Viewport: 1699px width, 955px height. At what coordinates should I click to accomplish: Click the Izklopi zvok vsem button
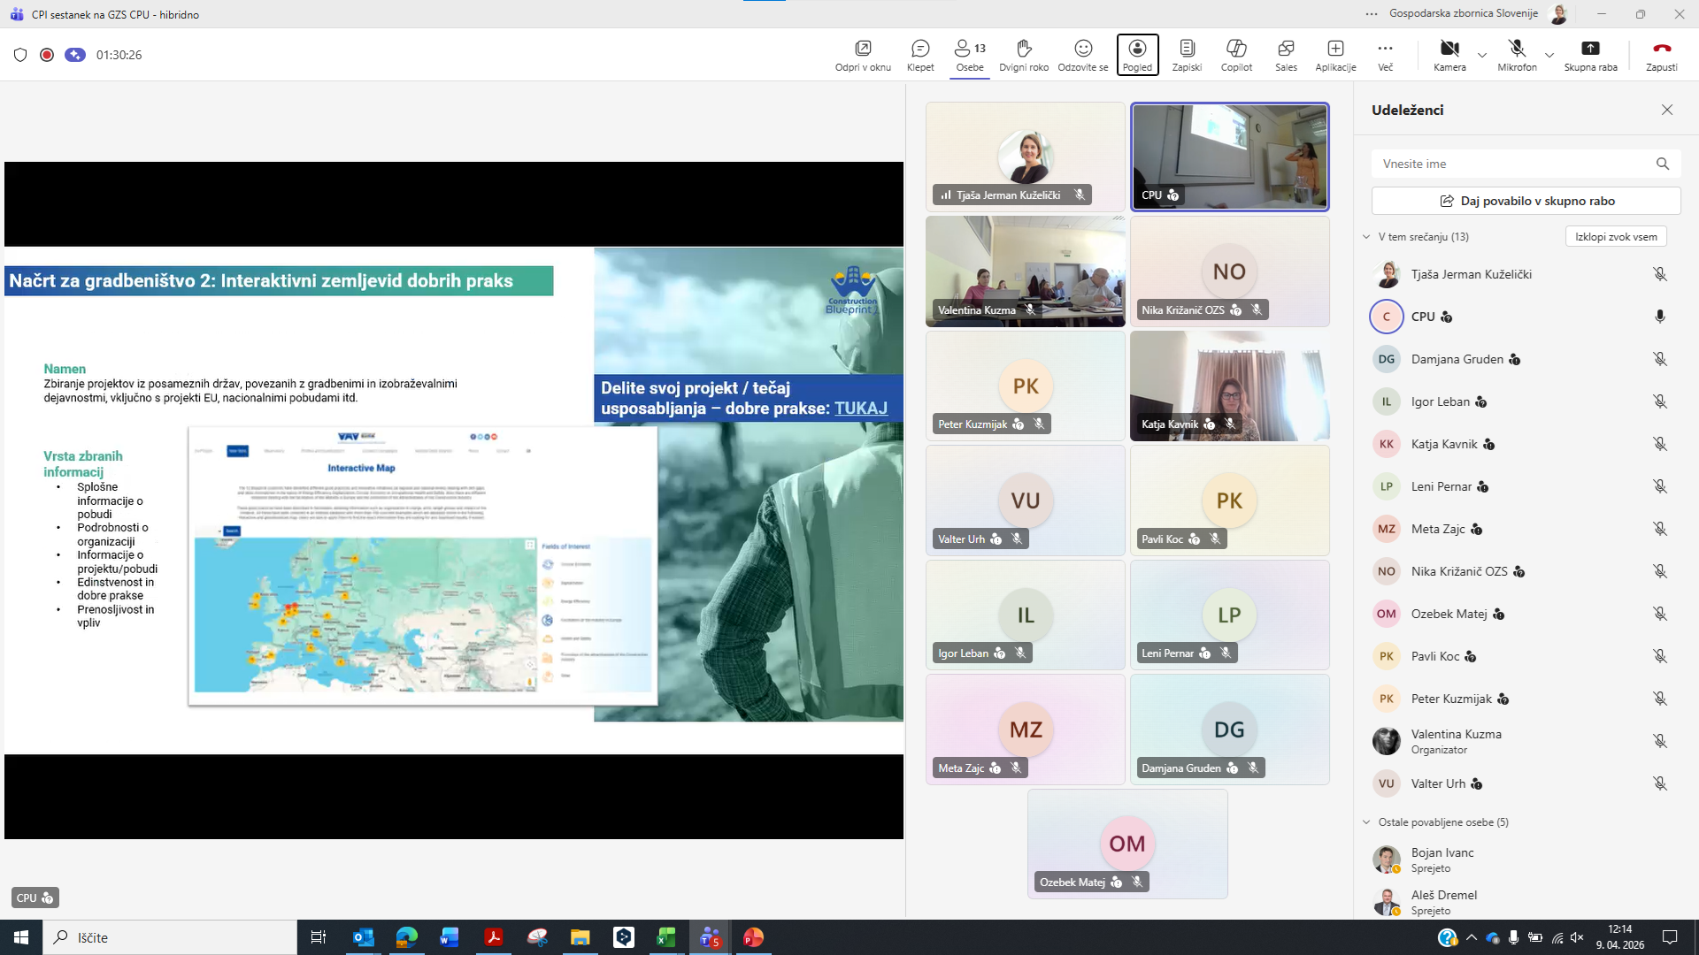pos(1616,237)
